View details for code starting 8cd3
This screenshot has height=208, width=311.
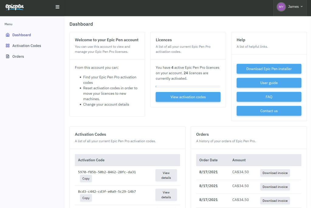tap(166, 195)
